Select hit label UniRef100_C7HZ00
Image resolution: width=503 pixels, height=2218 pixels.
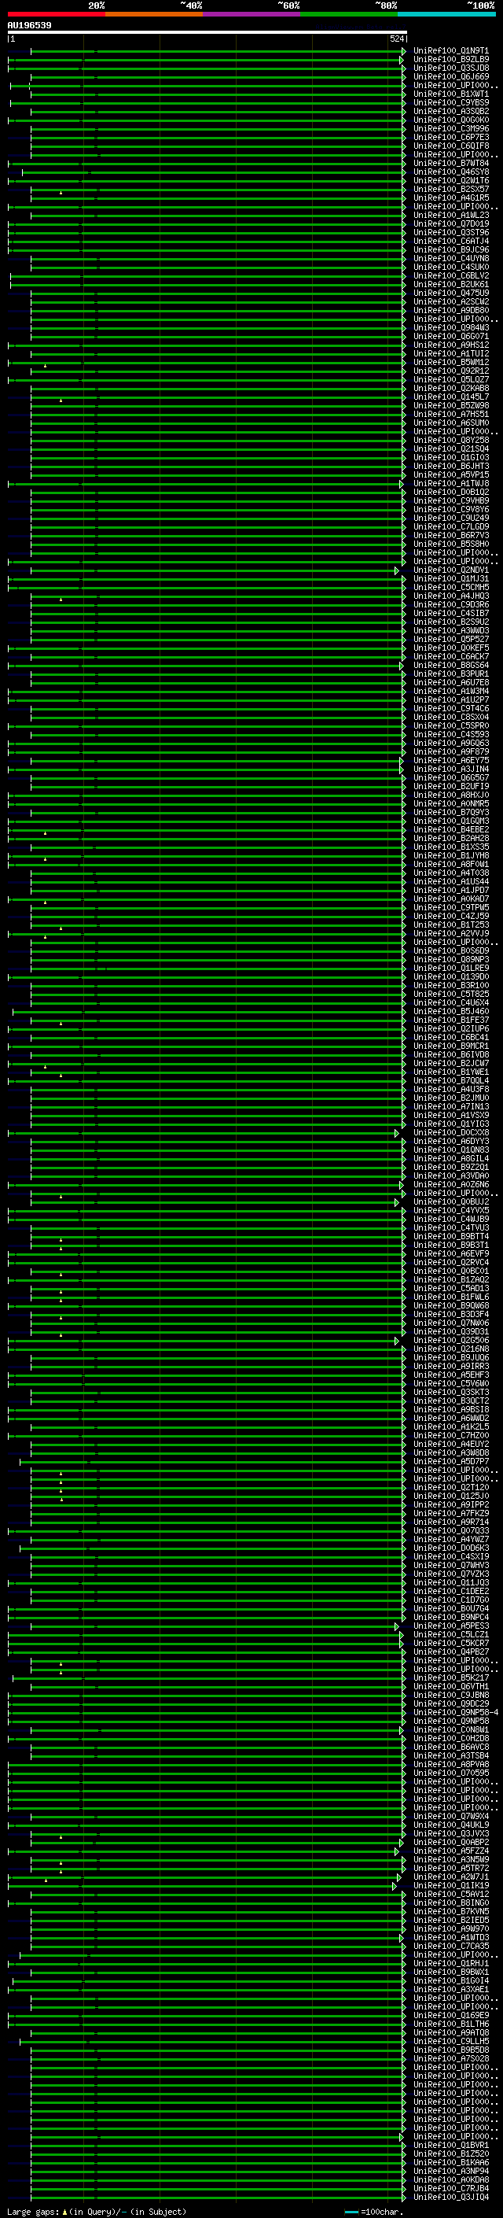coord(451,1435)
